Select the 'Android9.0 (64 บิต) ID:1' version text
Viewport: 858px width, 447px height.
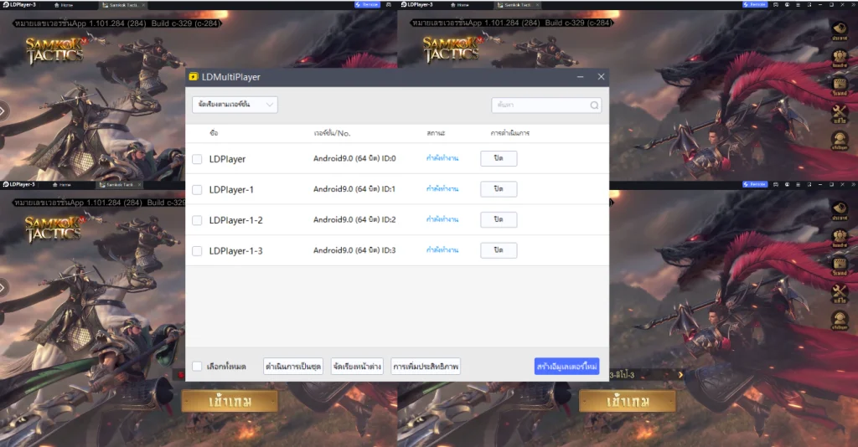(x=354, y=189)
